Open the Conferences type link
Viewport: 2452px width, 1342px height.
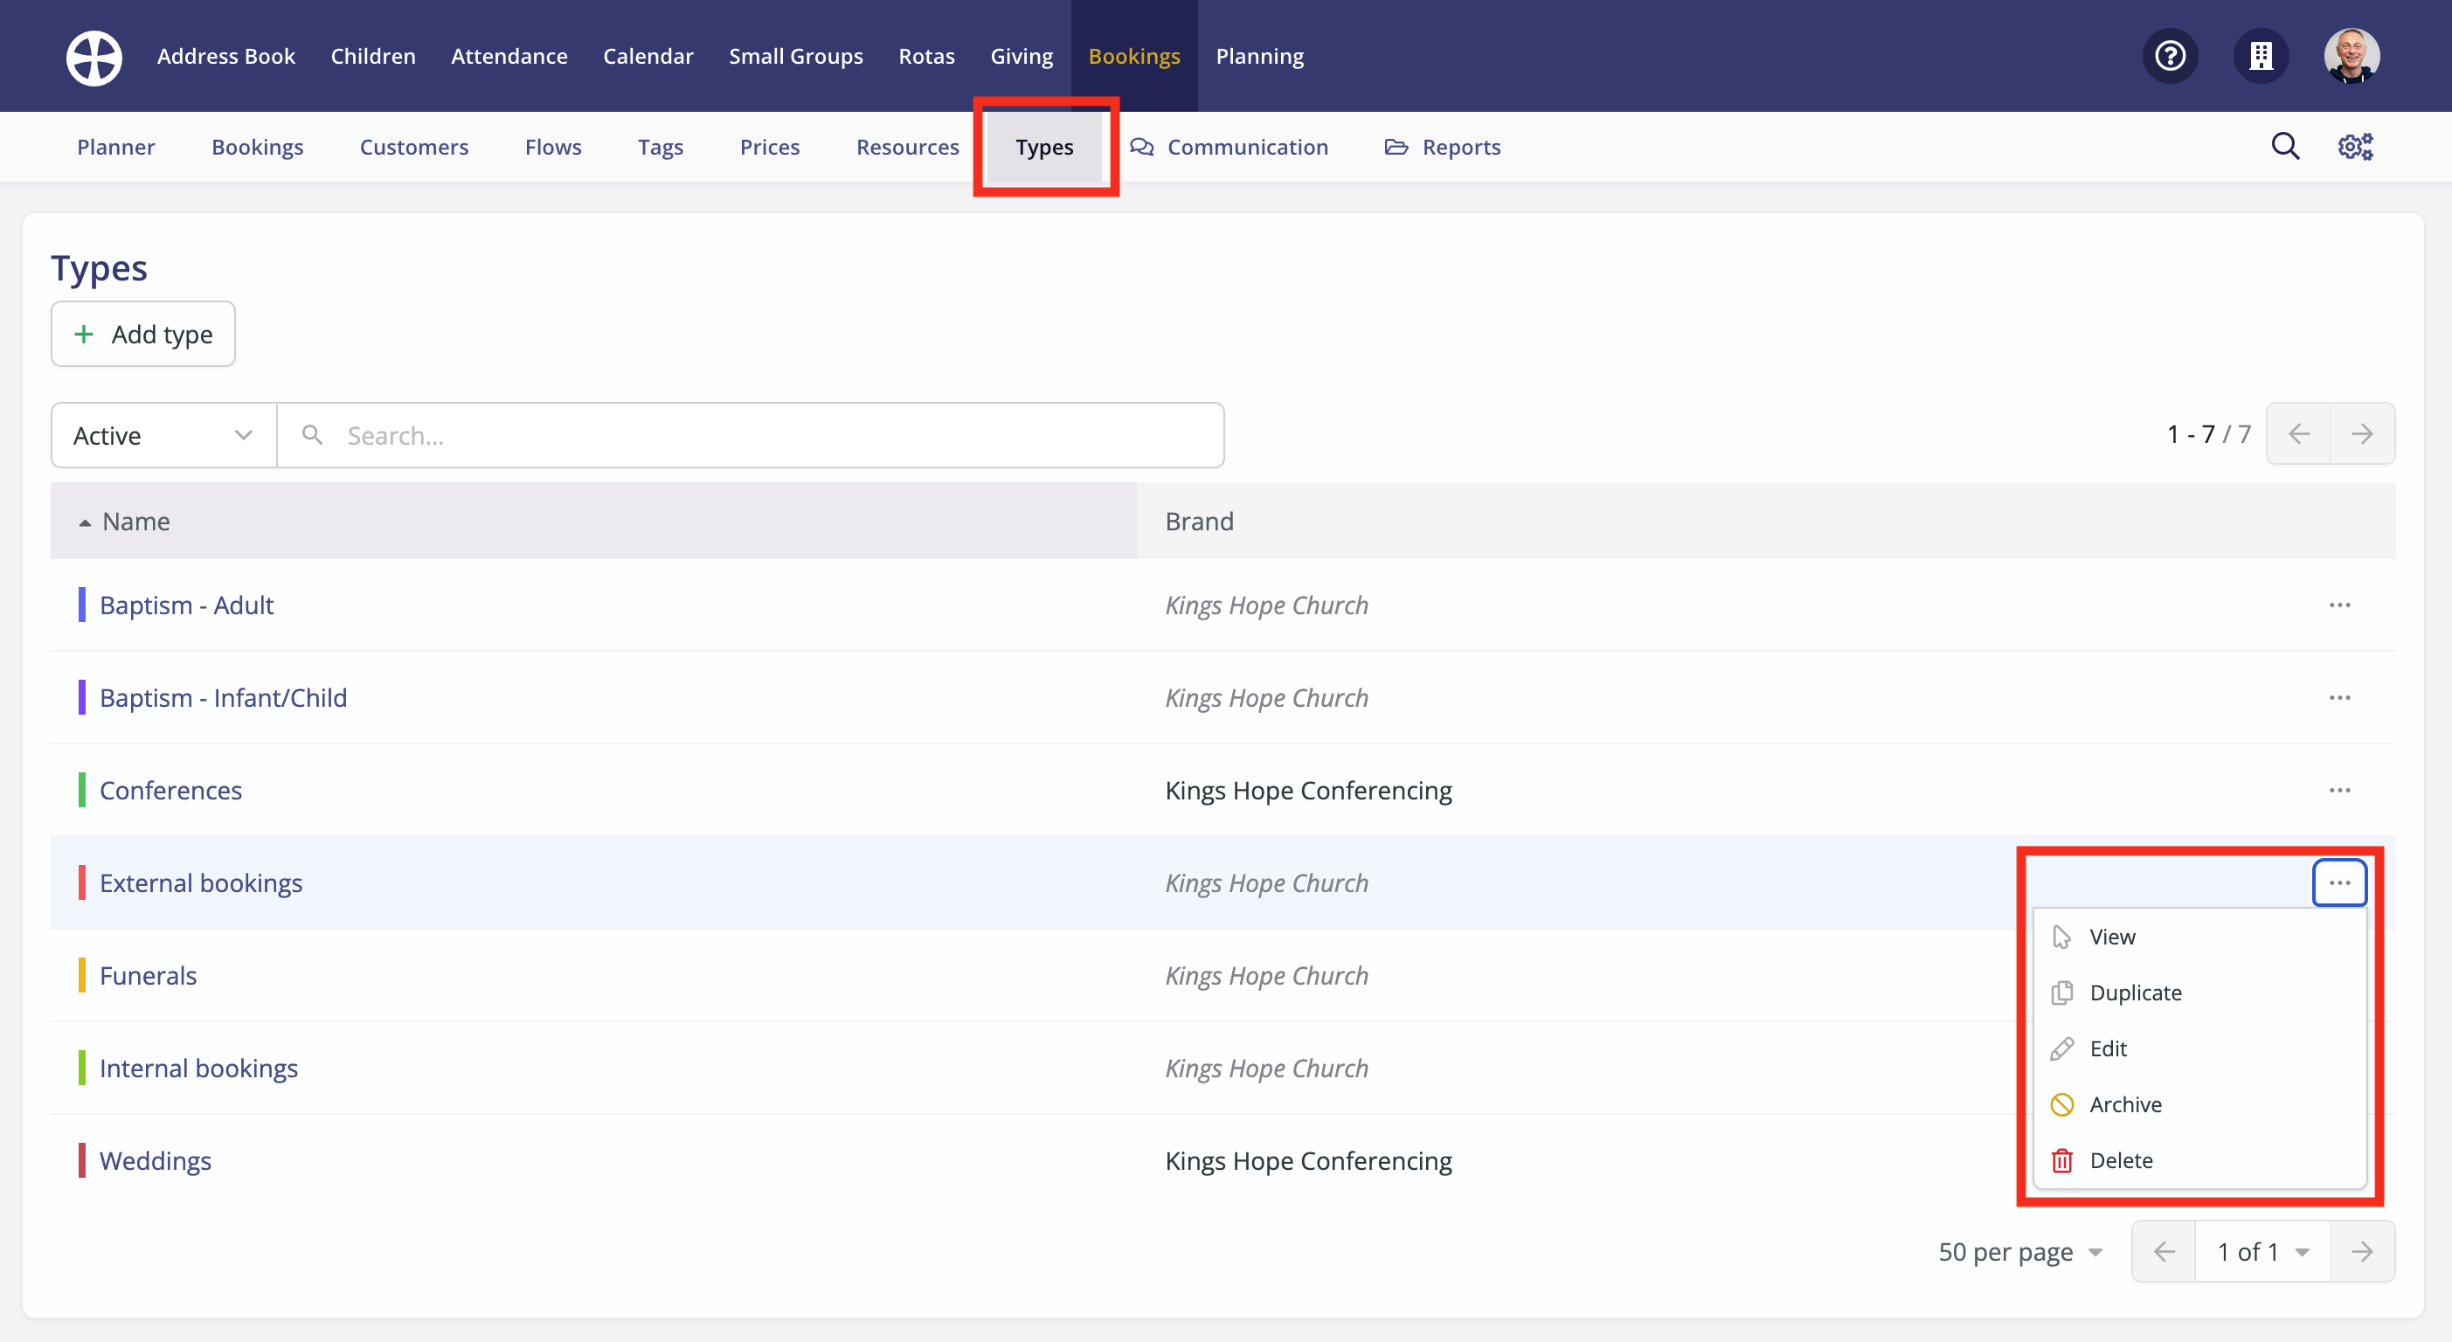(170, 790)
